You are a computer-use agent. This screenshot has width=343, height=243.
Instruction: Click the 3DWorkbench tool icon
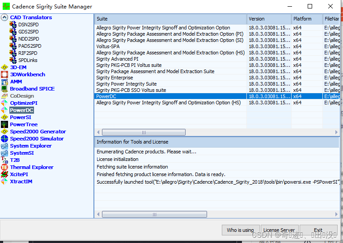click(4, 74)
